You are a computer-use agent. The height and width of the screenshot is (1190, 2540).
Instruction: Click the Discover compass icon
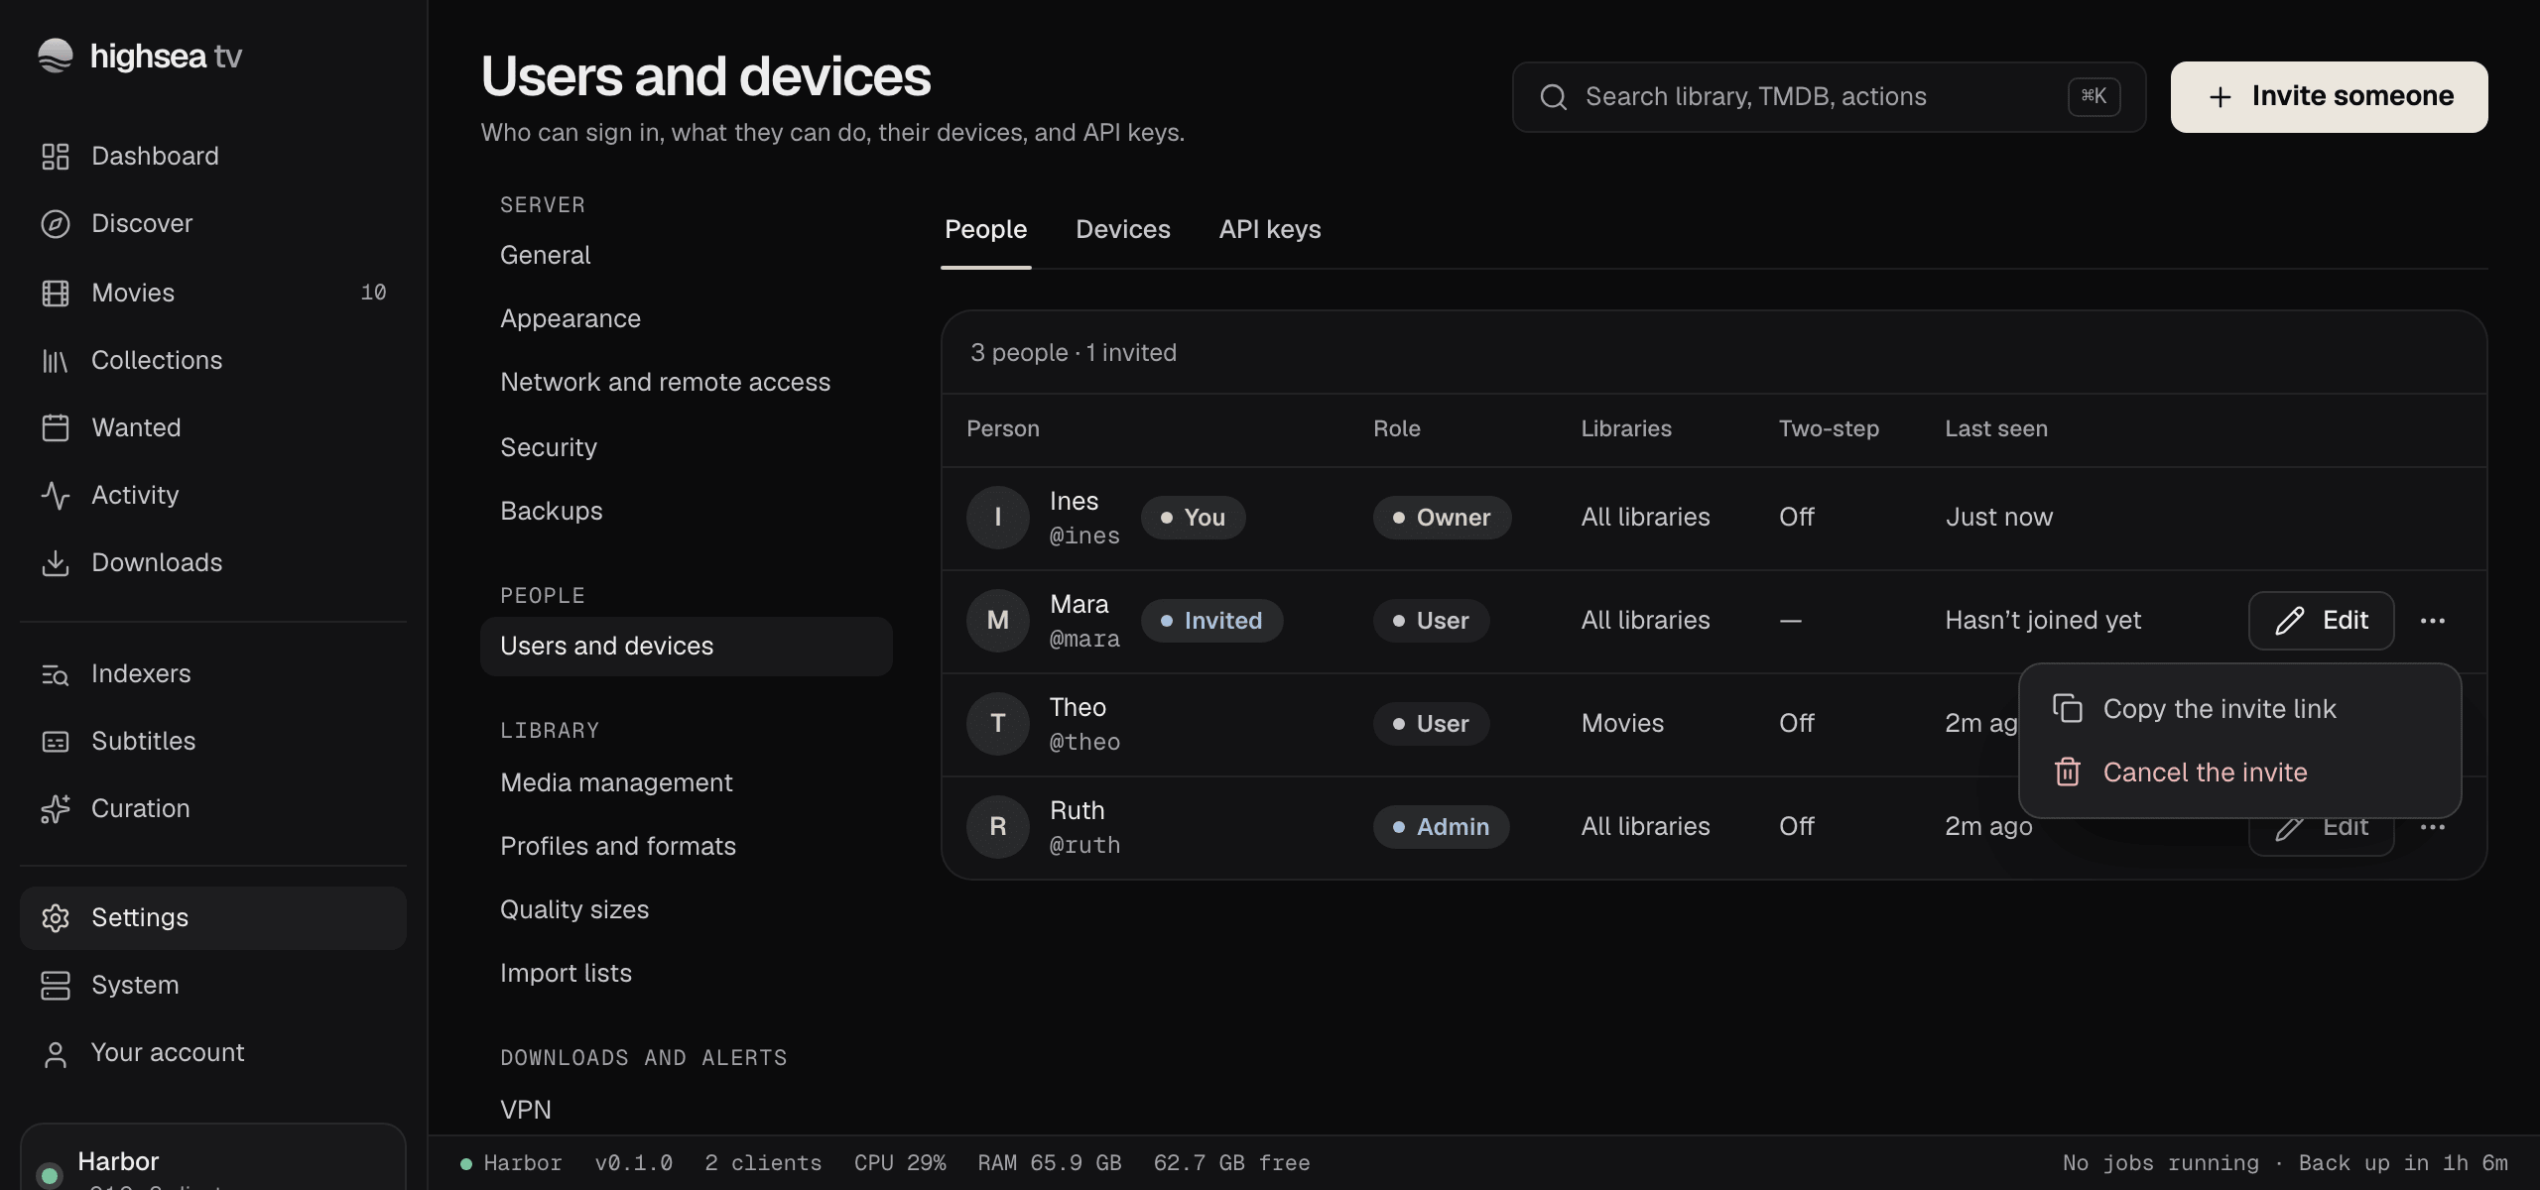point(56,224)
